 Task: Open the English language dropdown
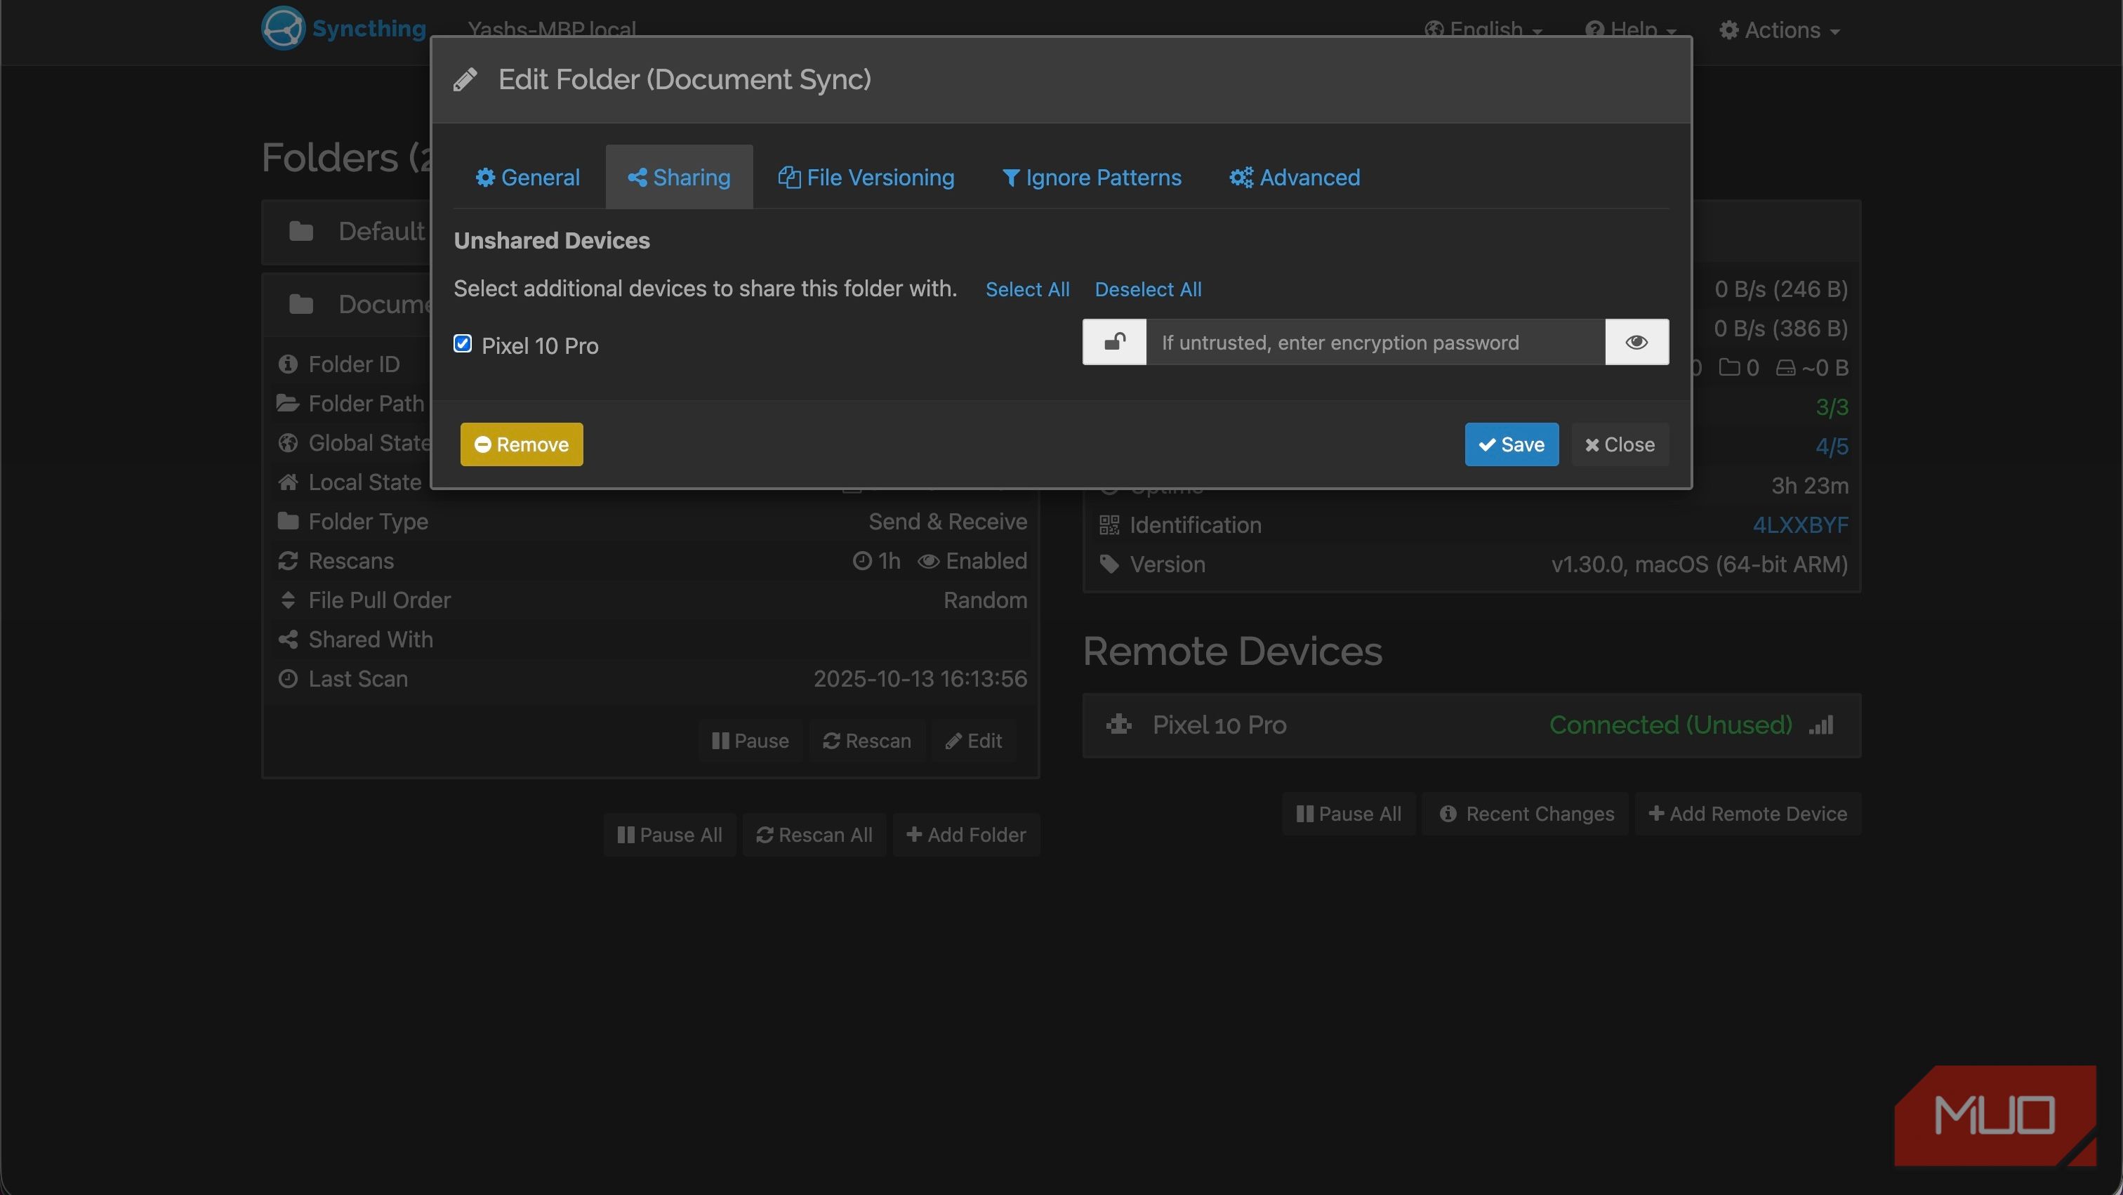tap(1483, 29)
